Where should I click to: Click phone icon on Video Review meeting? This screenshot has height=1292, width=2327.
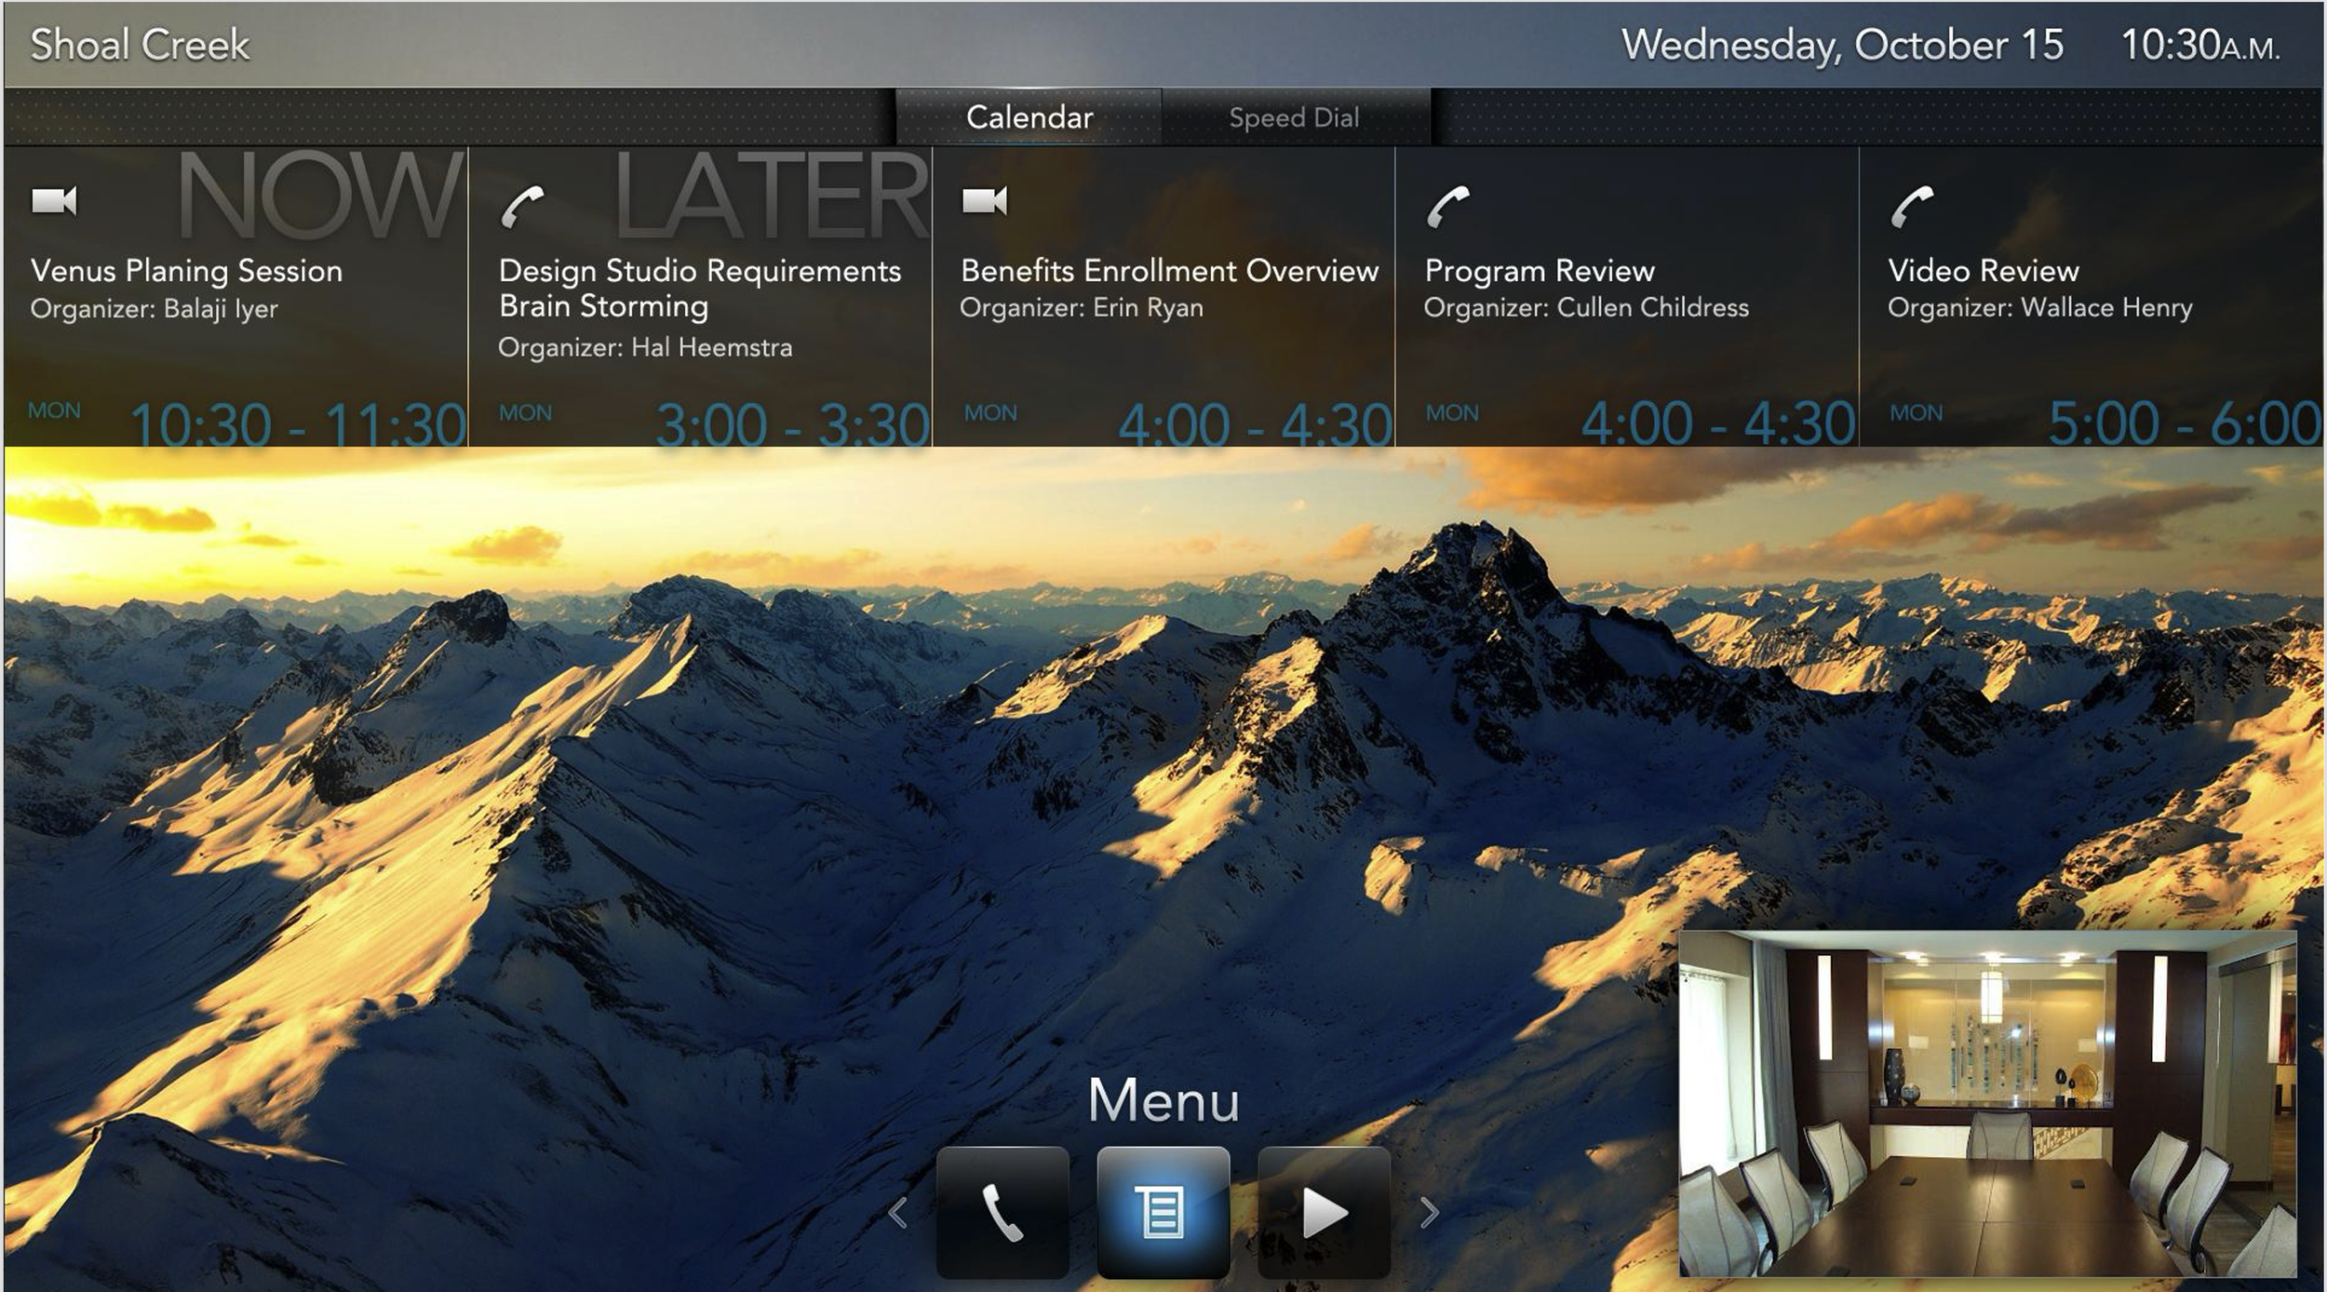1912,207
